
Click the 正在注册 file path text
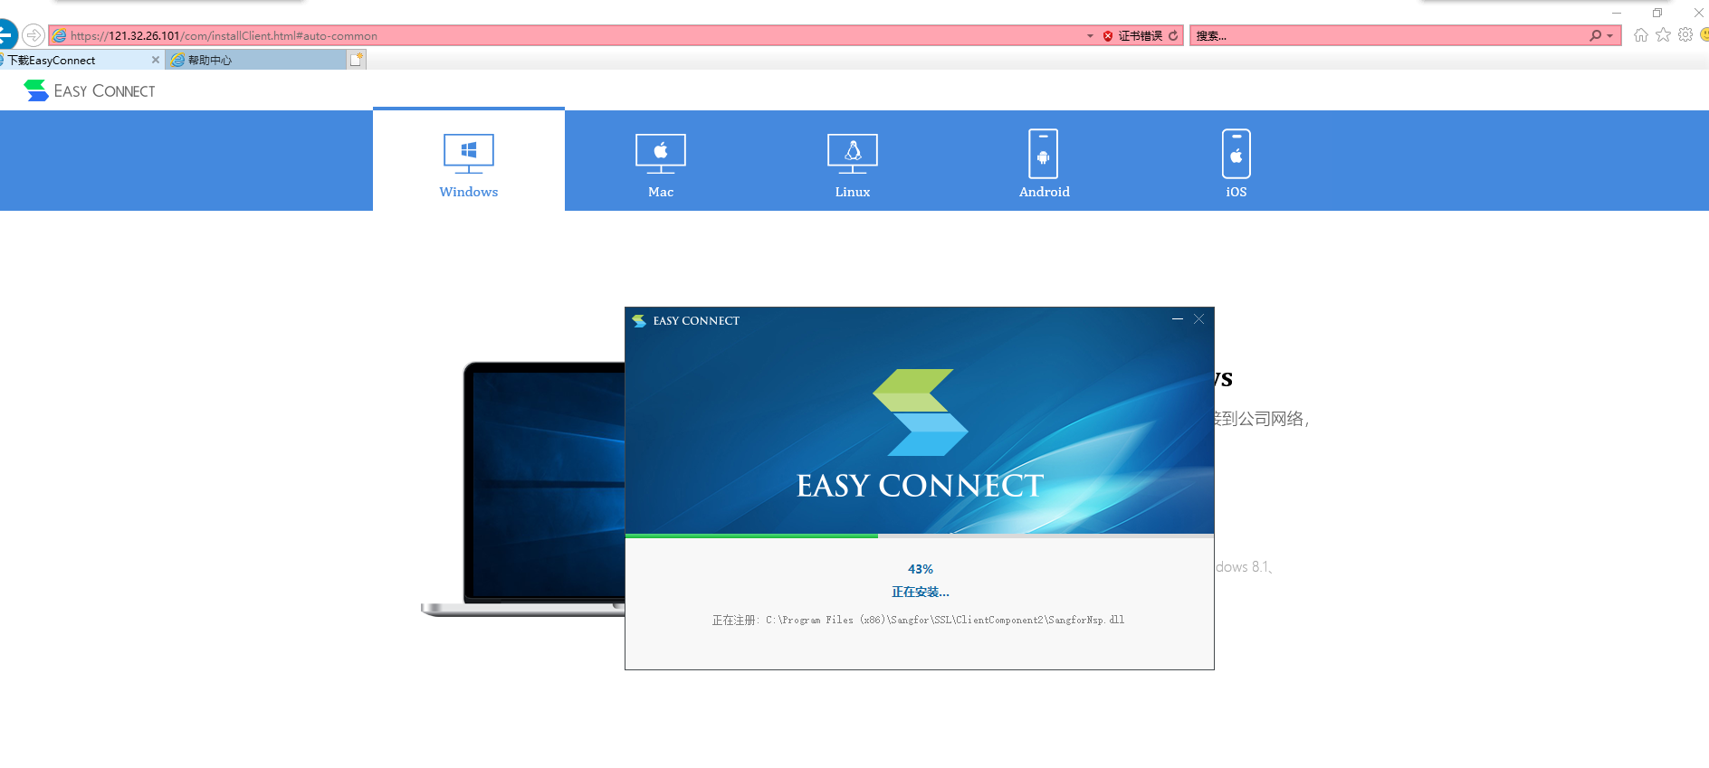click(x=918, y=620)
